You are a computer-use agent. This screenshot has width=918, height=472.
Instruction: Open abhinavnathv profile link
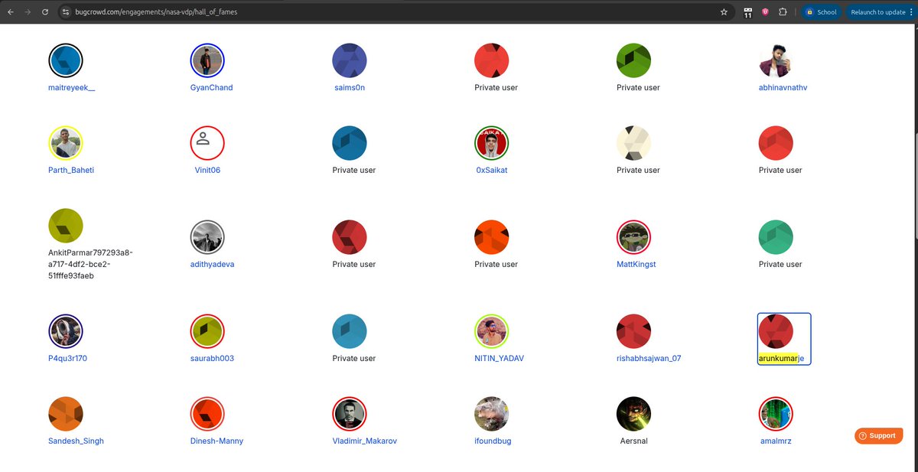point(783,87)
